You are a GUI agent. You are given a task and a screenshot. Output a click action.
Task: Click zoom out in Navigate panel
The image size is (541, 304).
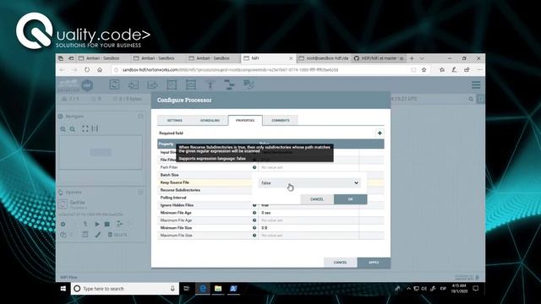click(x=73, y=129)
